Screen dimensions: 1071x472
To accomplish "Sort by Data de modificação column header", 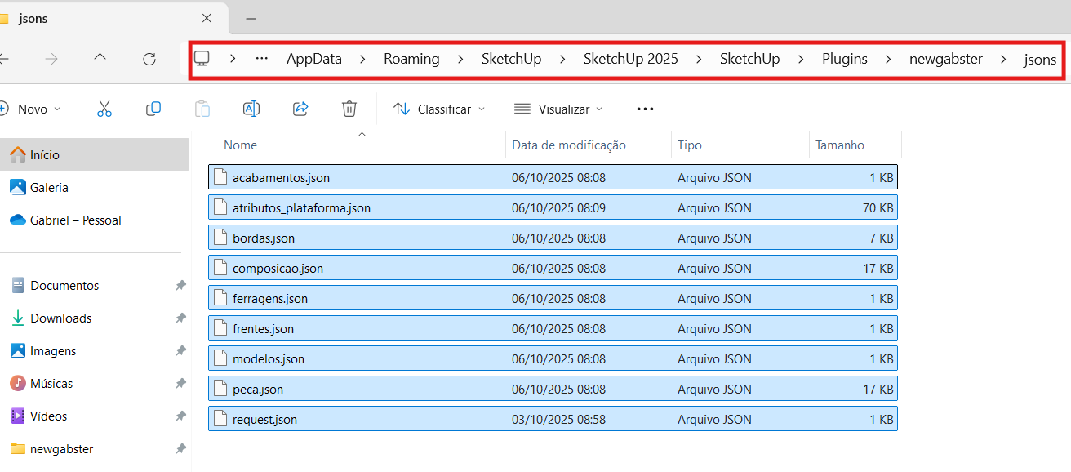I will pyautogui.click(x=569, y=145).
